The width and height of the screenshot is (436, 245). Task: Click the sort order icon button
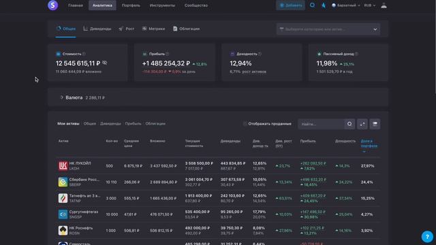point(362,124)
